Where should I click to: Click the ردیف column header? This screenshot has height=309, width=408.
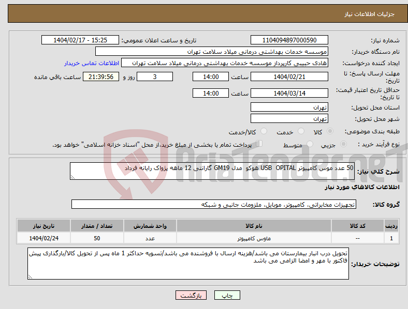391,226
